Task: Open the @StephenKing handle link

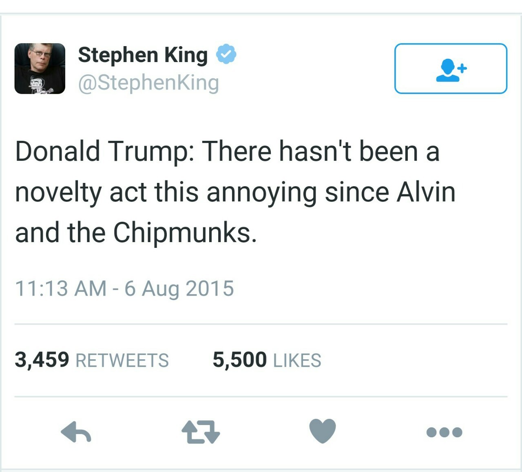Action: coord(148,83)
